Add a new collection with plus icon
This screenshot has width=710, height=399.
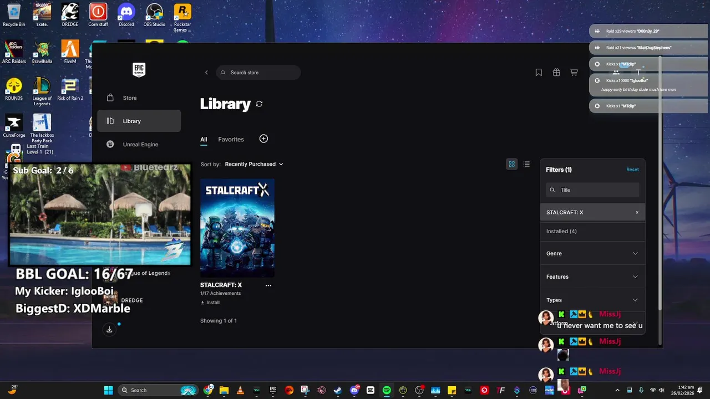(263, 139)
